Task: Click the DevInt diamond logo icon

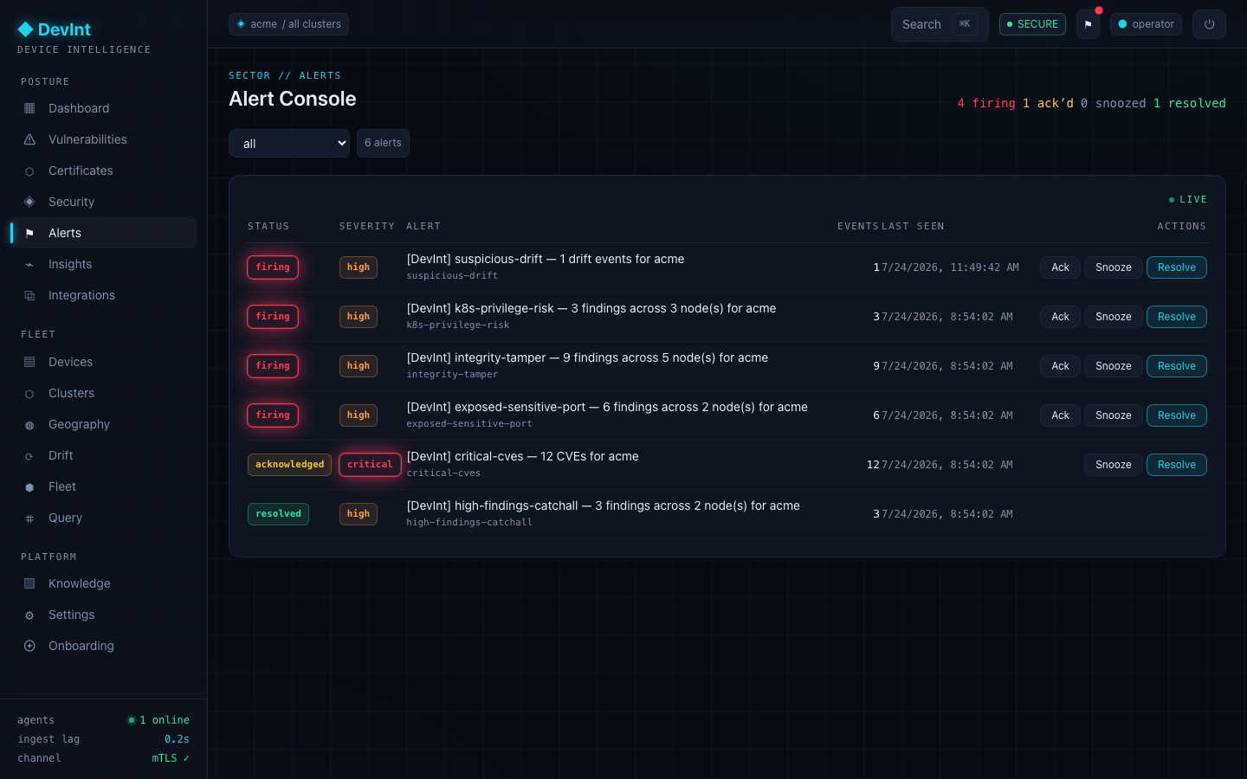Action: [25, 29]
